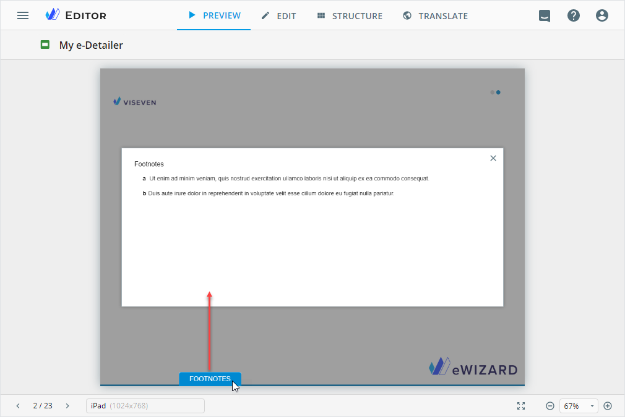Image resolution: width=625 pixels, height=417 pixels.
Task: Open the chat feedback icon
Action: [x=545, y=16]
